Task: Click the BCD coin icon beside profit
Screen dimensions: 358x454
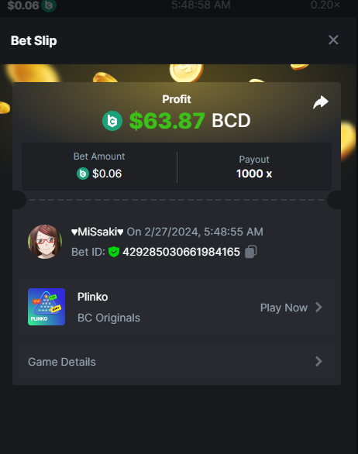Action: click(x=112, y=121)
